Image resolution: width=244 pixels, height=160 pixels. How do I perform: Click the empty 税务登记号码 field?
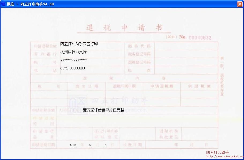[186, 54]
